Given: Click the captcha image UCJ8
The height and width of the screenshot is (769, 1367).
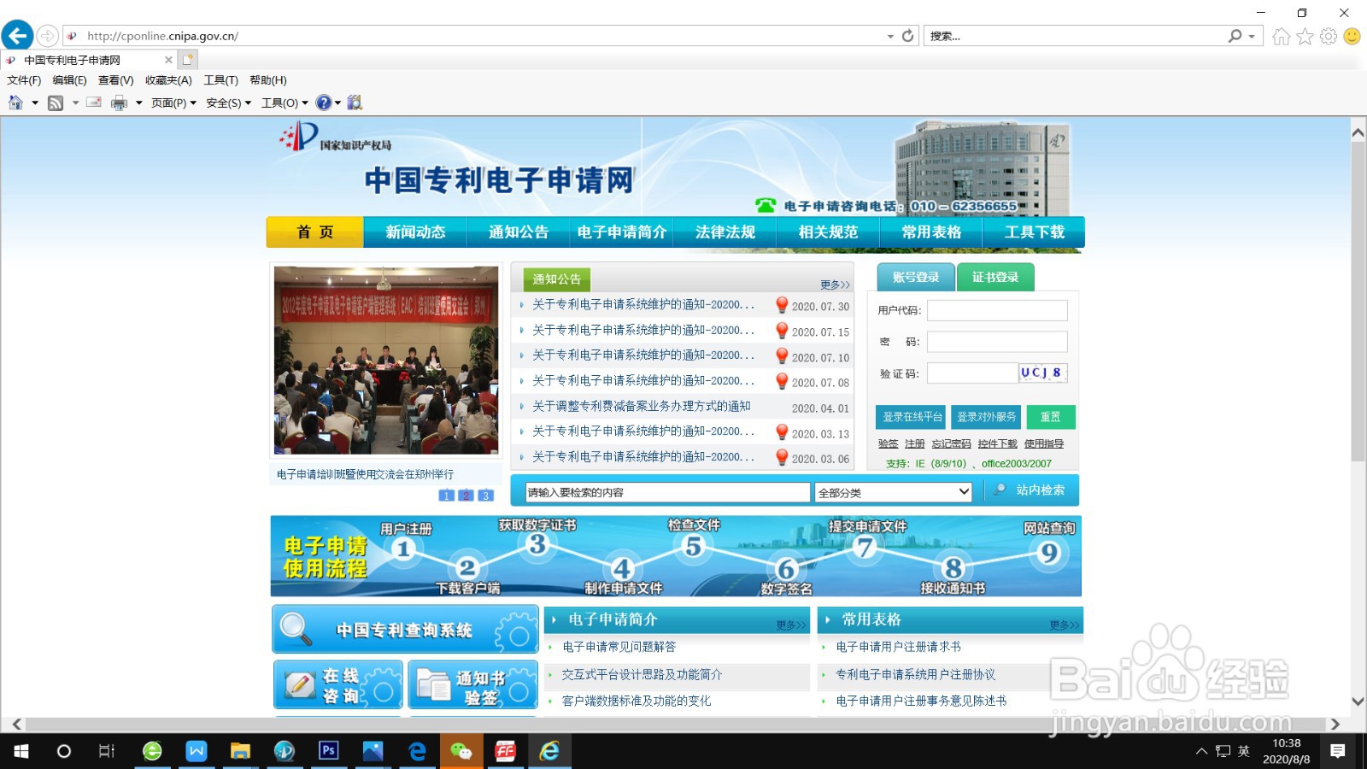Looking at the screenshot, I should click(1042, 373).
